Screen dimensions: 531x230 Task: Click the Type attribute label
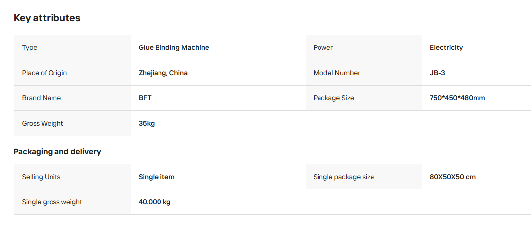coord(29,47)
